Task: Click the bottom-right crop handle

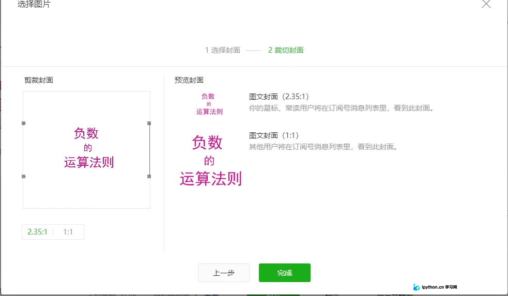Action: [x=149, y=177]
